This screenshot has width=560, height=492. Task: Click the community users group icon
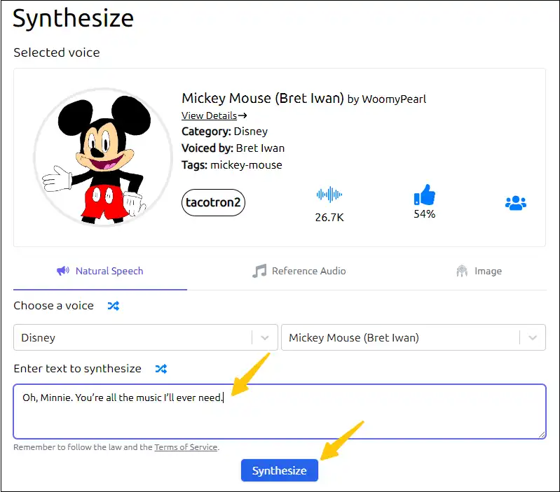pos(516,203)
